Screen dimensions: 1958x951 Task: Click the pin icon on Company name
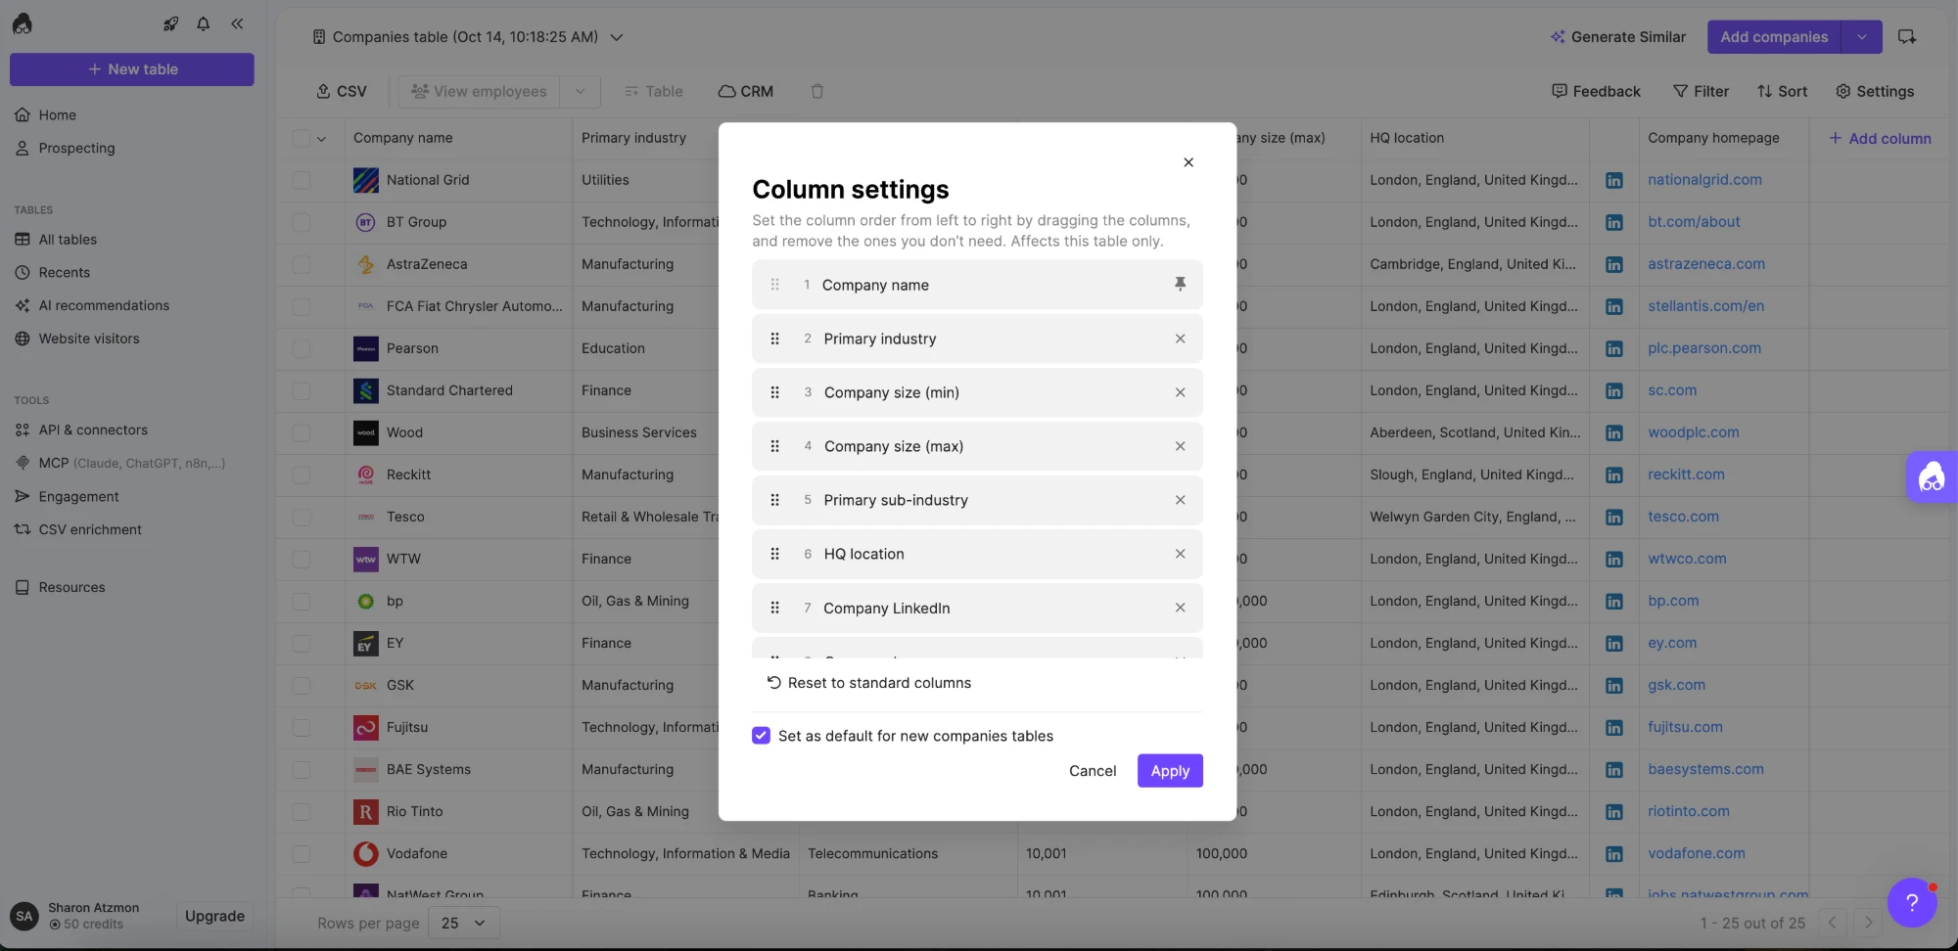[x=1180, y=284]
